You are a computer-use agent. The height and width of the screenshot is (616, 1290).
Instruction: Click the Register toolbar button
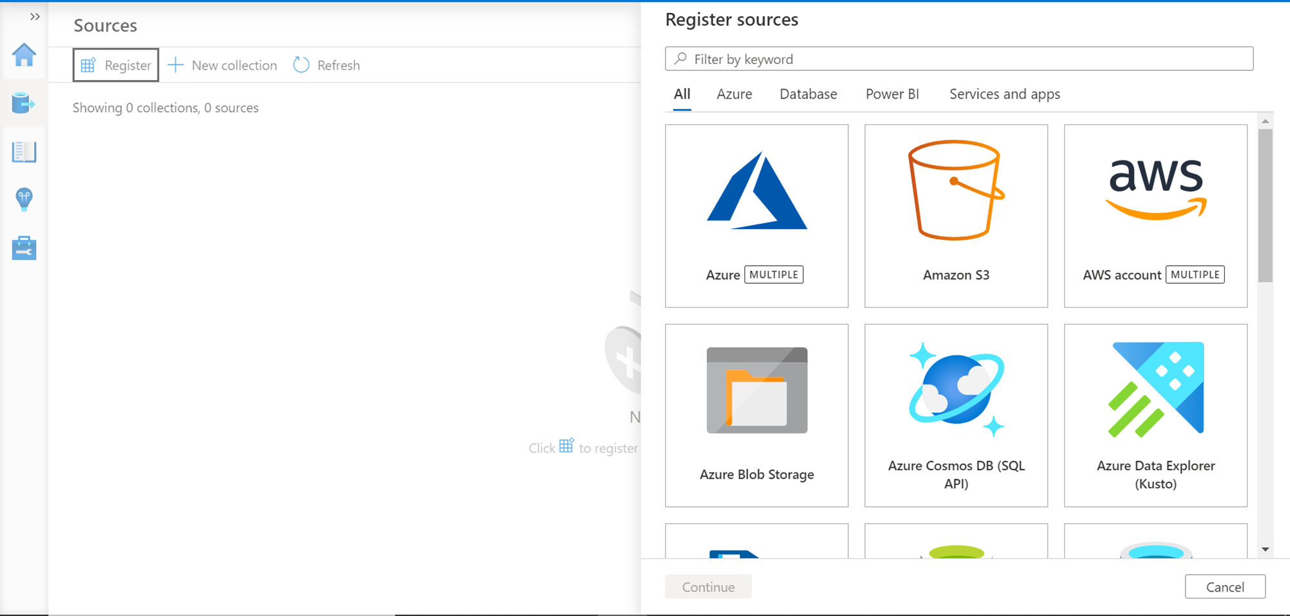(116, 65)
